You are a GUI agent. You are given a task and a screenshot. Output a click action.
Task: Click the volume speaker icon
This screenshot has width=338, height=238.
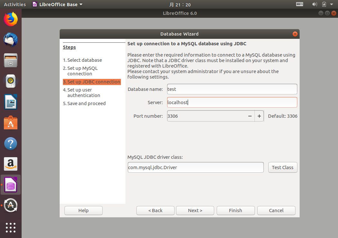coord(315,4)
